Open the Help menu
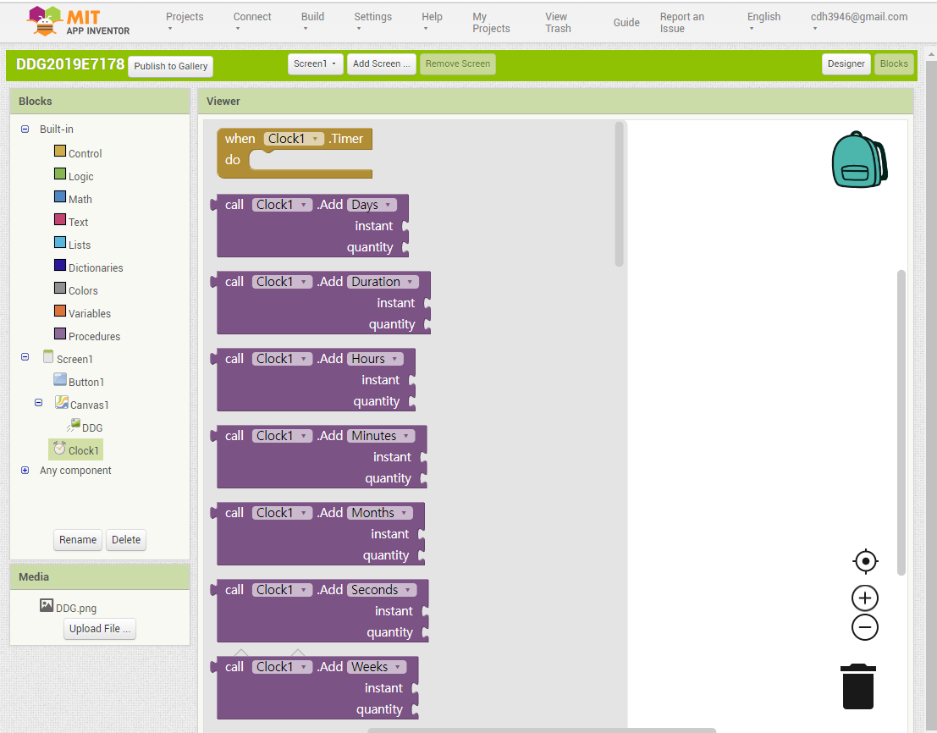937x733 pixels. (x=432, y=22)
